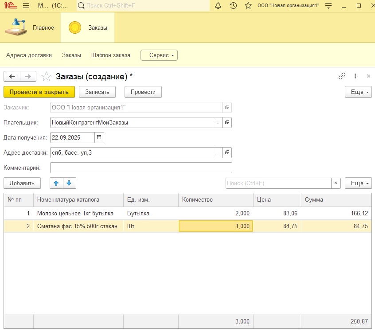Navigate back with the left arrow
This screenshot has height=331, width=375.
(x=12, y=76)
